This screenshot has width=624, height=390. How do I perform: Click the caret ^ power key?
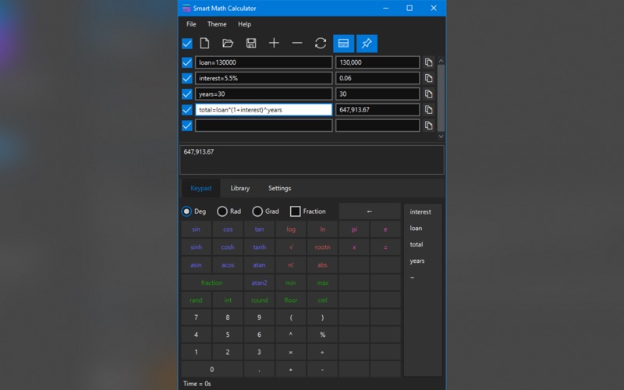291,335
